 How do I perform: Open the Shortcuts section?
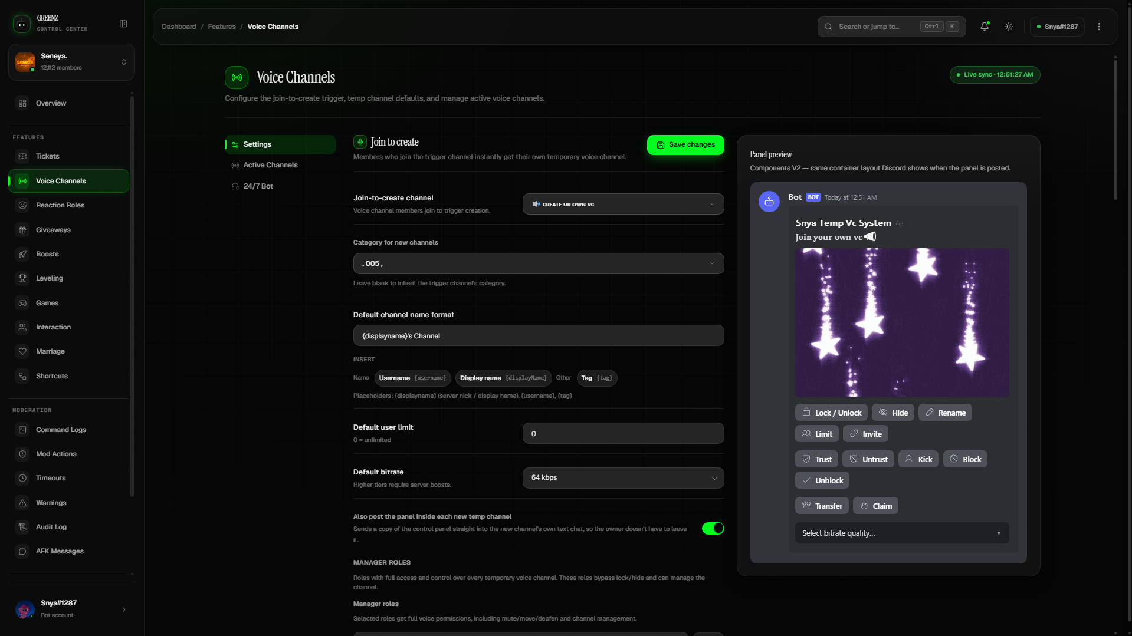tap(69, 376)
